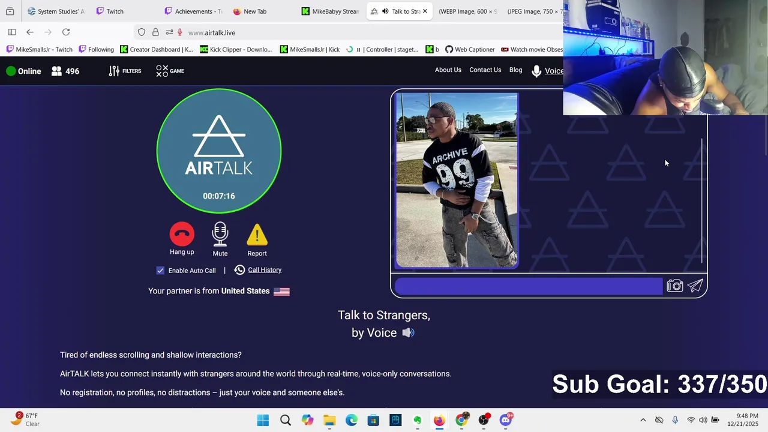Open the Creator Dashboard bookmark
The width and height of the screenshot is (768, 432).
157,50
